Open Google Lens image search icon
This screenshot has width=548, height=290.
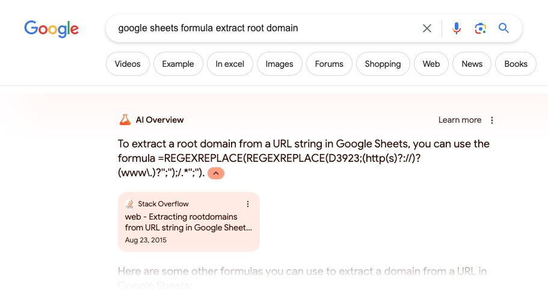coord(480,28)
